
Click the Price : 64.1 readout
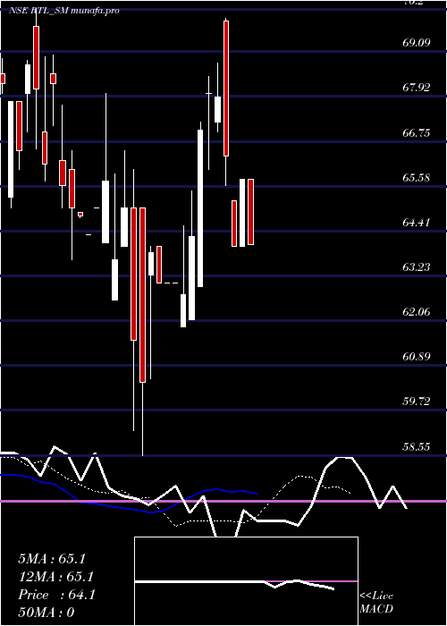click(56, 595)
